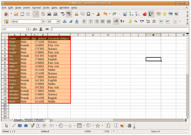Open the Format menu
This screenshot has height=135, width=191.
(36, 8)
